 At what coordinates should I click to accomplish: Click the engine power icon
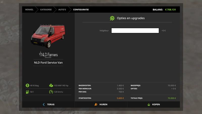51,86
